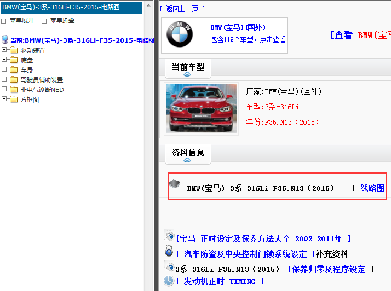Expand the 车身 tree node
Viewport: 391px width, 291px height.
(4, 69)
